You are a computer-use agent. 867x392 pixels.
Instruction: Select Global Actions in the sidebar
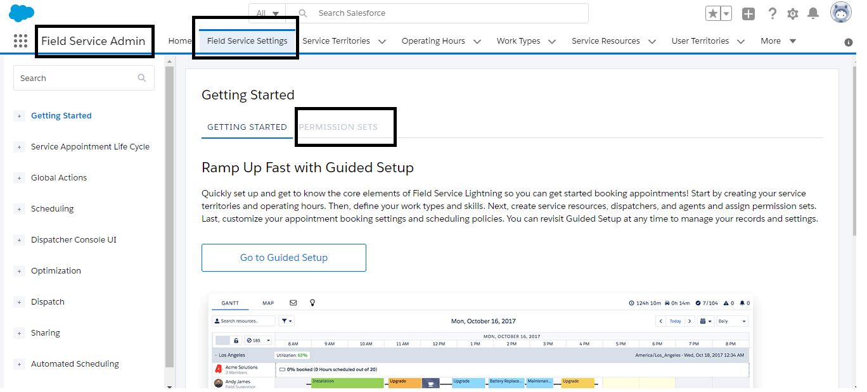click(59, 177)
